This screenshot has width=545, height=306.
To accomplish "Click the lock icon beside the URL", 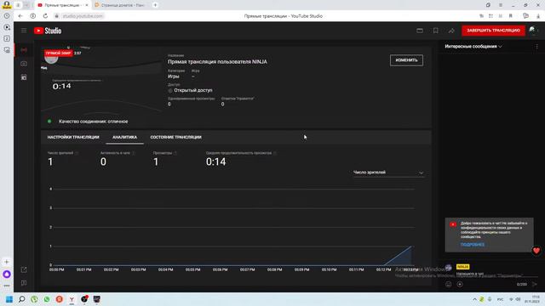I will pyautogui.click(x=56, y=16).
